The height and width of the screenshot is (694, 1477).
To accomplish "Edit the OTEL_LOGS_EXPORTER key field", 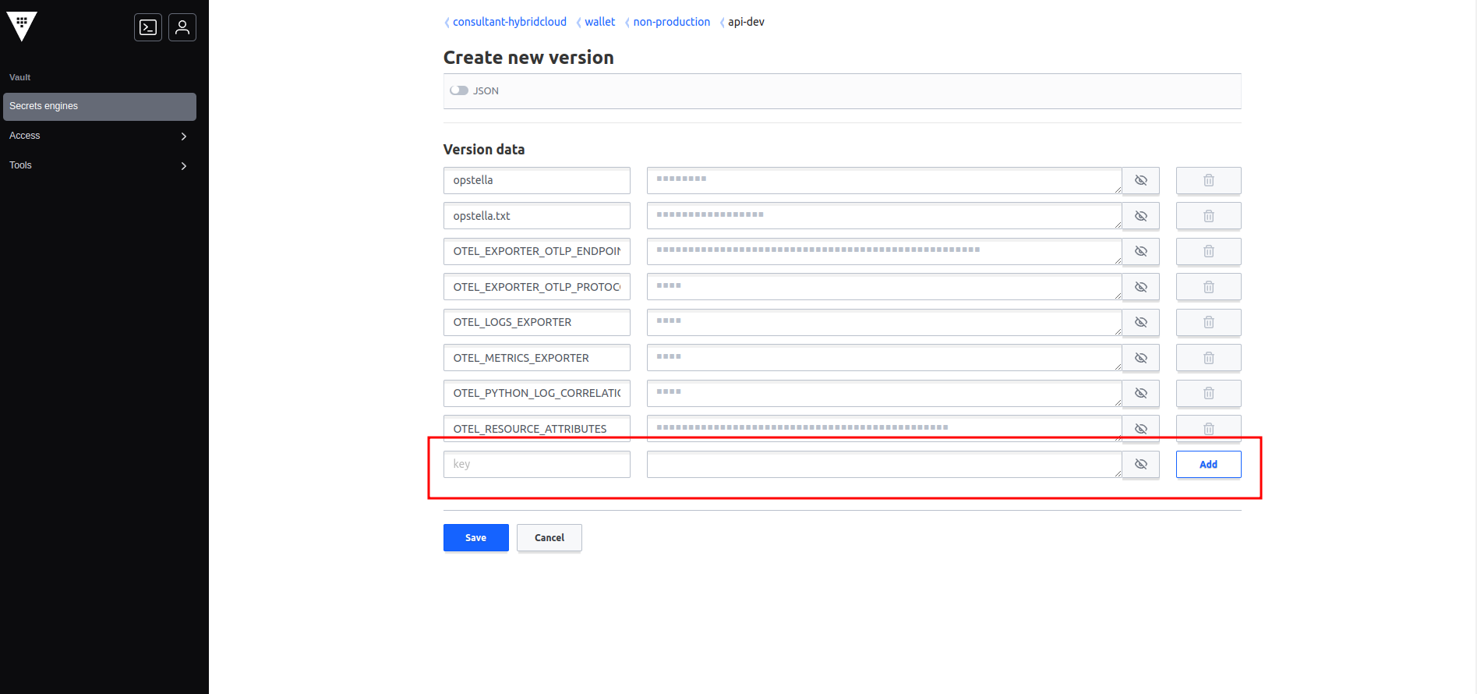I will [x=536, y=322].
